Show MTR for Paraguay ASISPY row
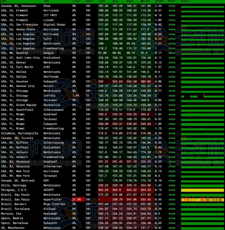Image resolution: width=225 pixels, height=230 pixels. (x=172, y=190)
